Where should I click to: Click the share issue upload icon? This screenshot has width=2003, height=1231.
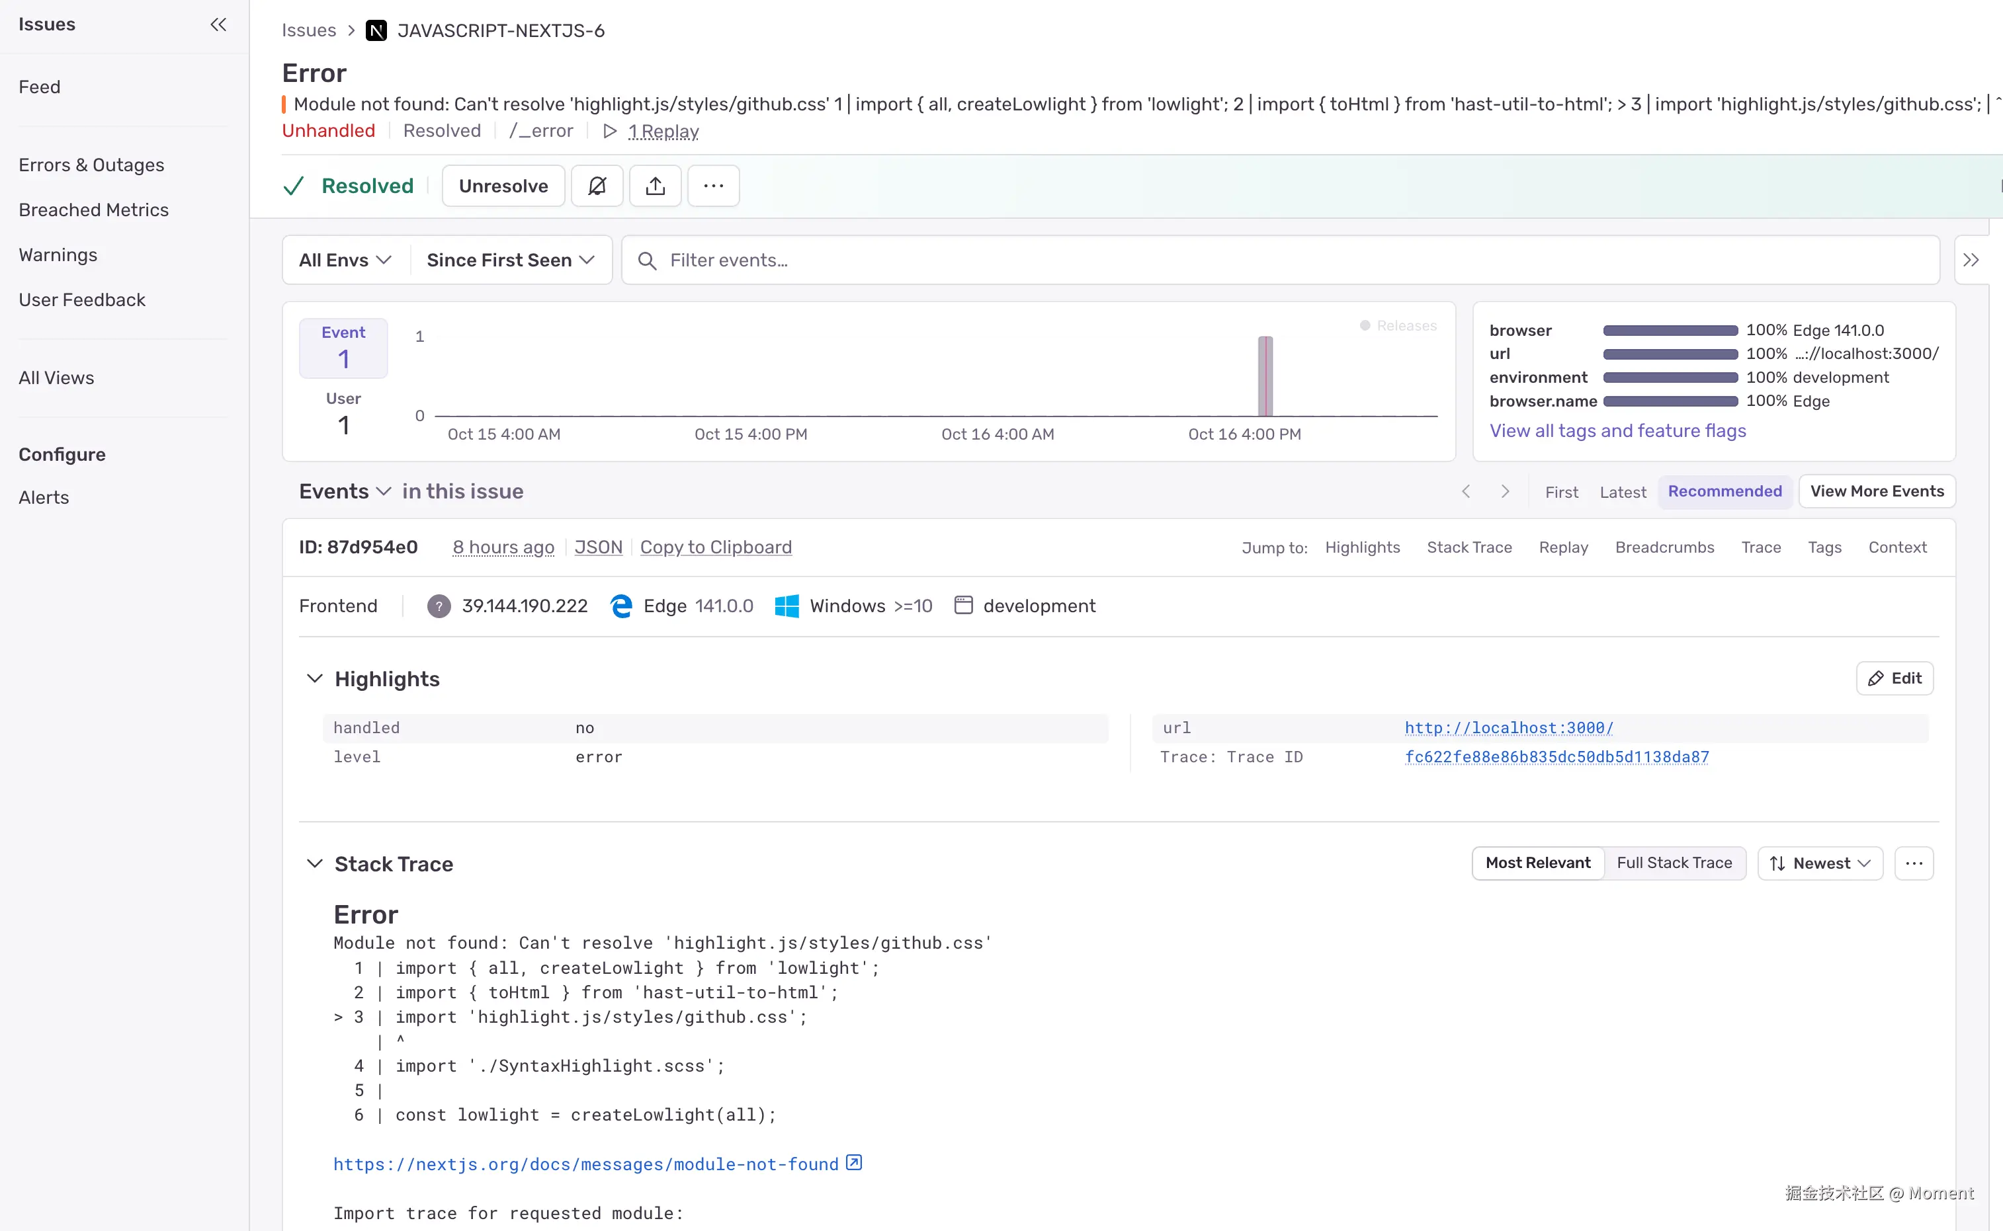pyautogui.click(x=655, y=186)
